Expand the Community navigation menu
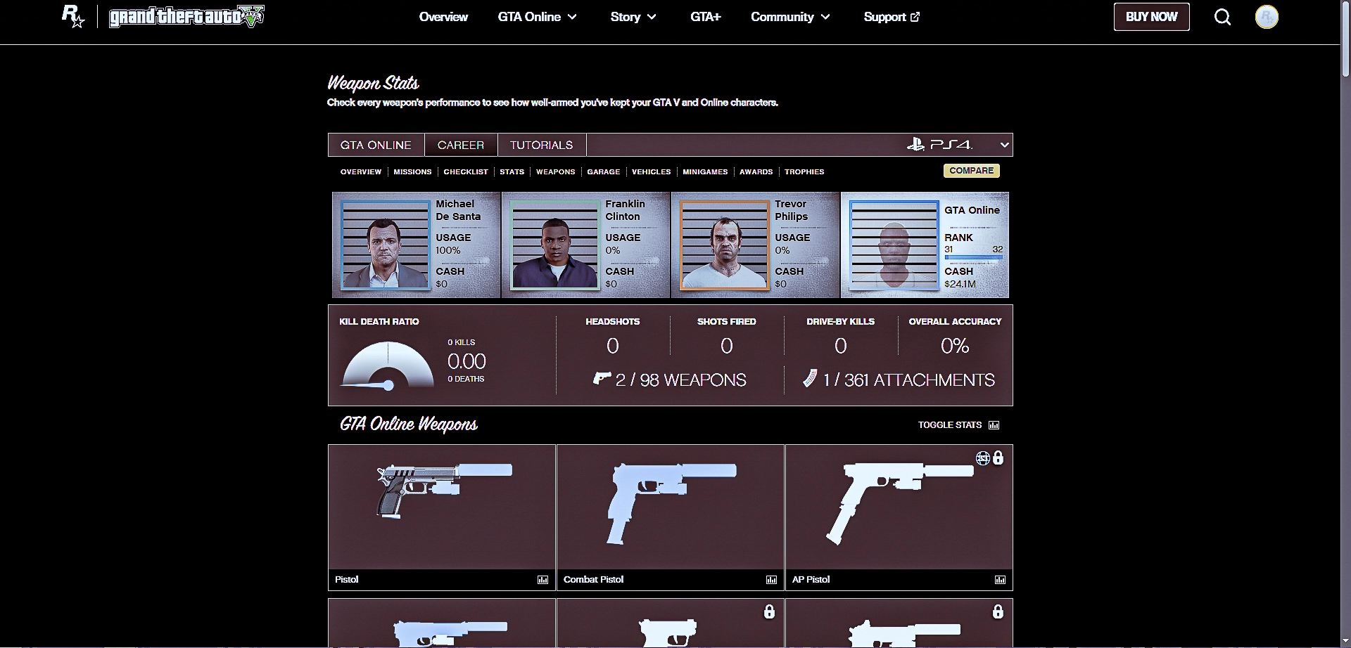 pyautogui.click(x=790, y=17)
